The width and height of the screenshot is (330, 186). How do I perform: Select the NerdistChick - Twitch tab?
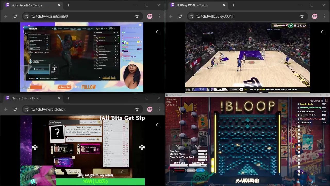[x=32, y=98]
